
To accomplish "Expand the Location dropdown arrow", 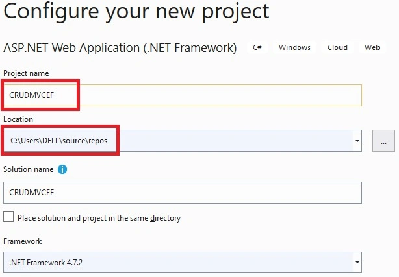I will click(357, 141).
